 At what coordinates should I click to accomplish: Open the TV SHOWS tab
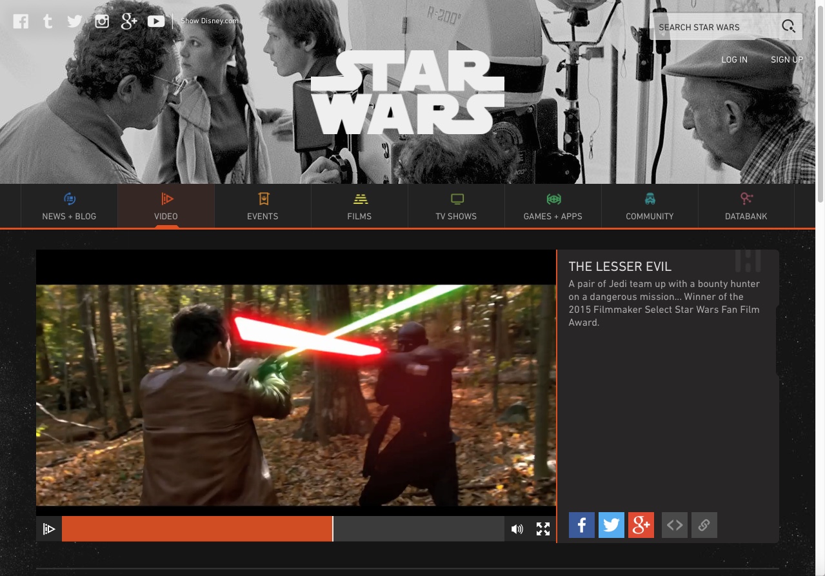456,206
